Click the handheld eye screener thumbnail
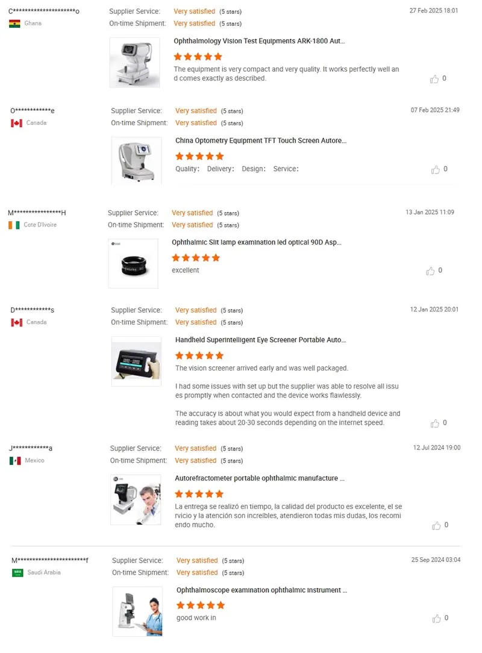The height and width of the screenshot is (653, 482). tap(136, 361)
